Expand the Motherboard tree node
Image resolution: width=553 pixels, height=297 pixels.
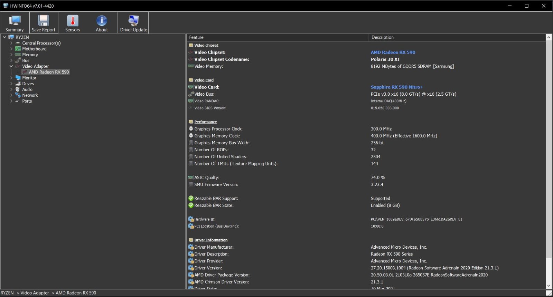pyautogui.click(x=11, y=49)
